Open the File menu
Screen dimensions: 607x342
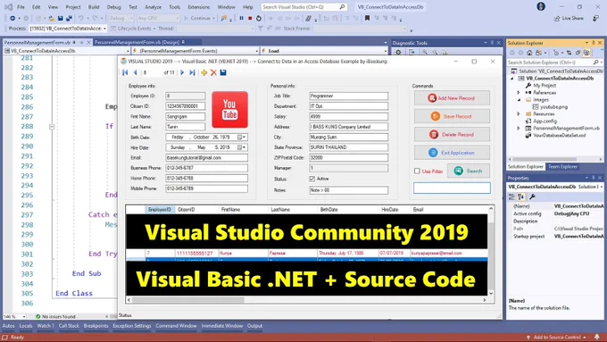[21, 7]
